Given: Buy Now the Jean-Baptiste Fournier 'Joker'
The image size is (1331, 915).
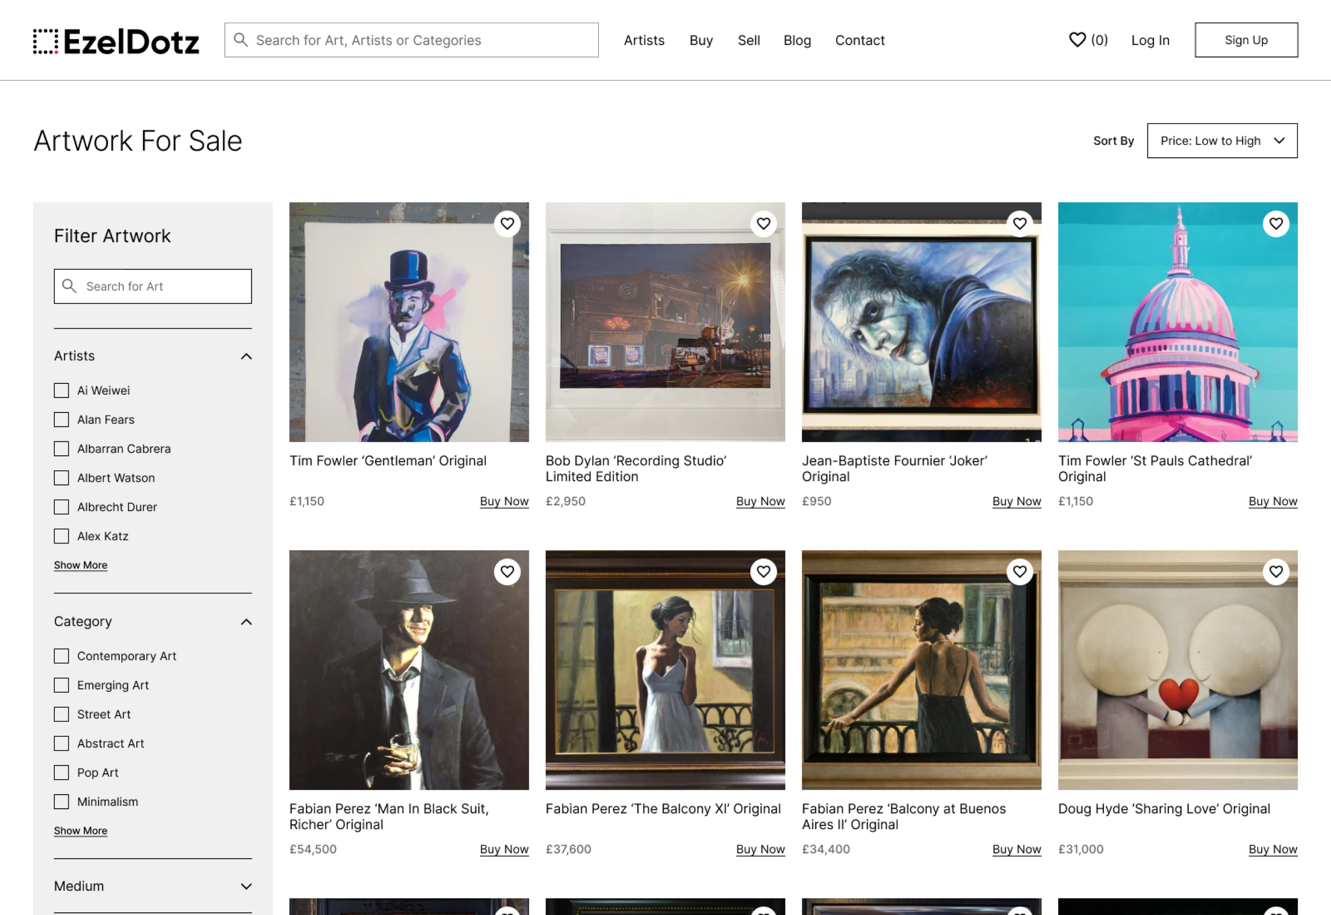Looking at the screenshot, I should coord(1016,501).
